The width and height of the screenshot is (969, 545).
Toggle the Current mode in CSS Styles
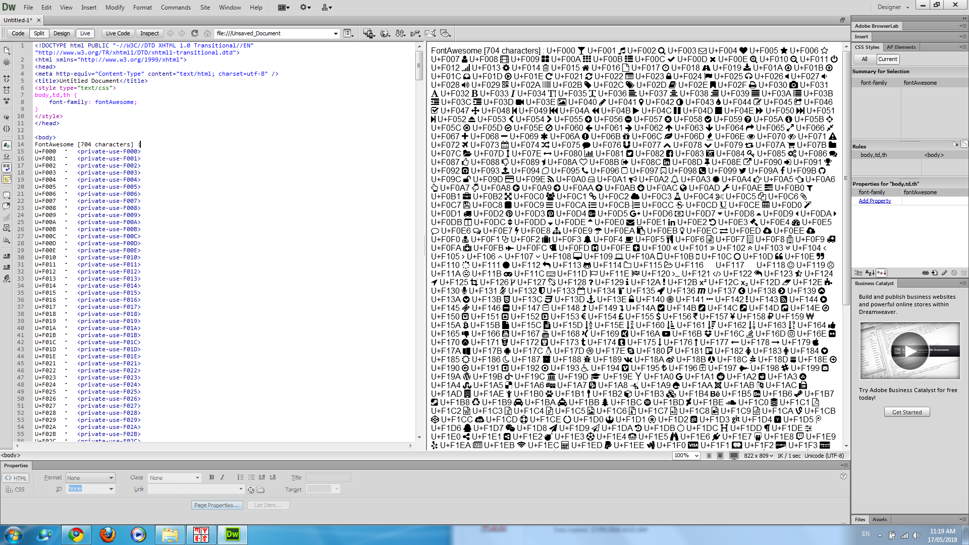pyautogui.click(x=888, y=59)
